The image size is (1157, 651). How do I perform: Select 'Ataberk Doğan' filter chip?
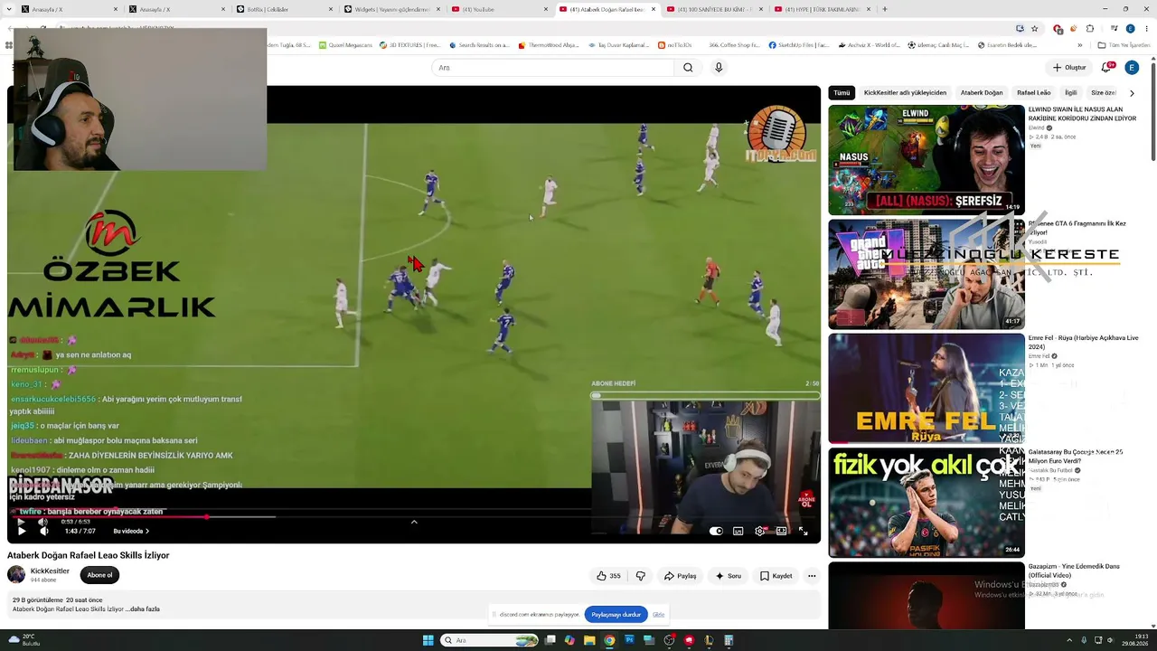(x=982, y=93)
